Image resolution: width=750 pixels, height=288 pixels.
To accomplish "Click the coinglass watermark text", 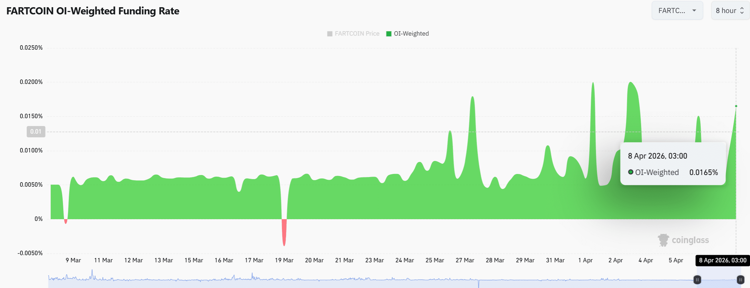I will pos(690,240).
